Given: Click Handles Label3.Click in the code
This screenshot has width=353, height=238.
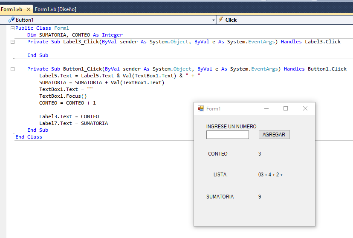Looking at the screenshot, I should click(x=311, y=42).
